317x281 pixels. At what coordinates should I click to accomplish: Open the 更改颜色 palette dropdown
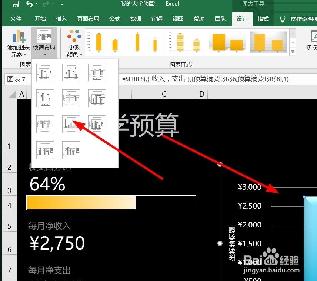[74, 43]
